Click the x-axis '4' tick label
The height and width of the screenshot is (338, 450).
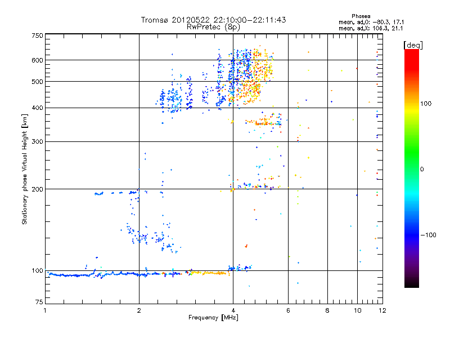click(x=233, y=310)
